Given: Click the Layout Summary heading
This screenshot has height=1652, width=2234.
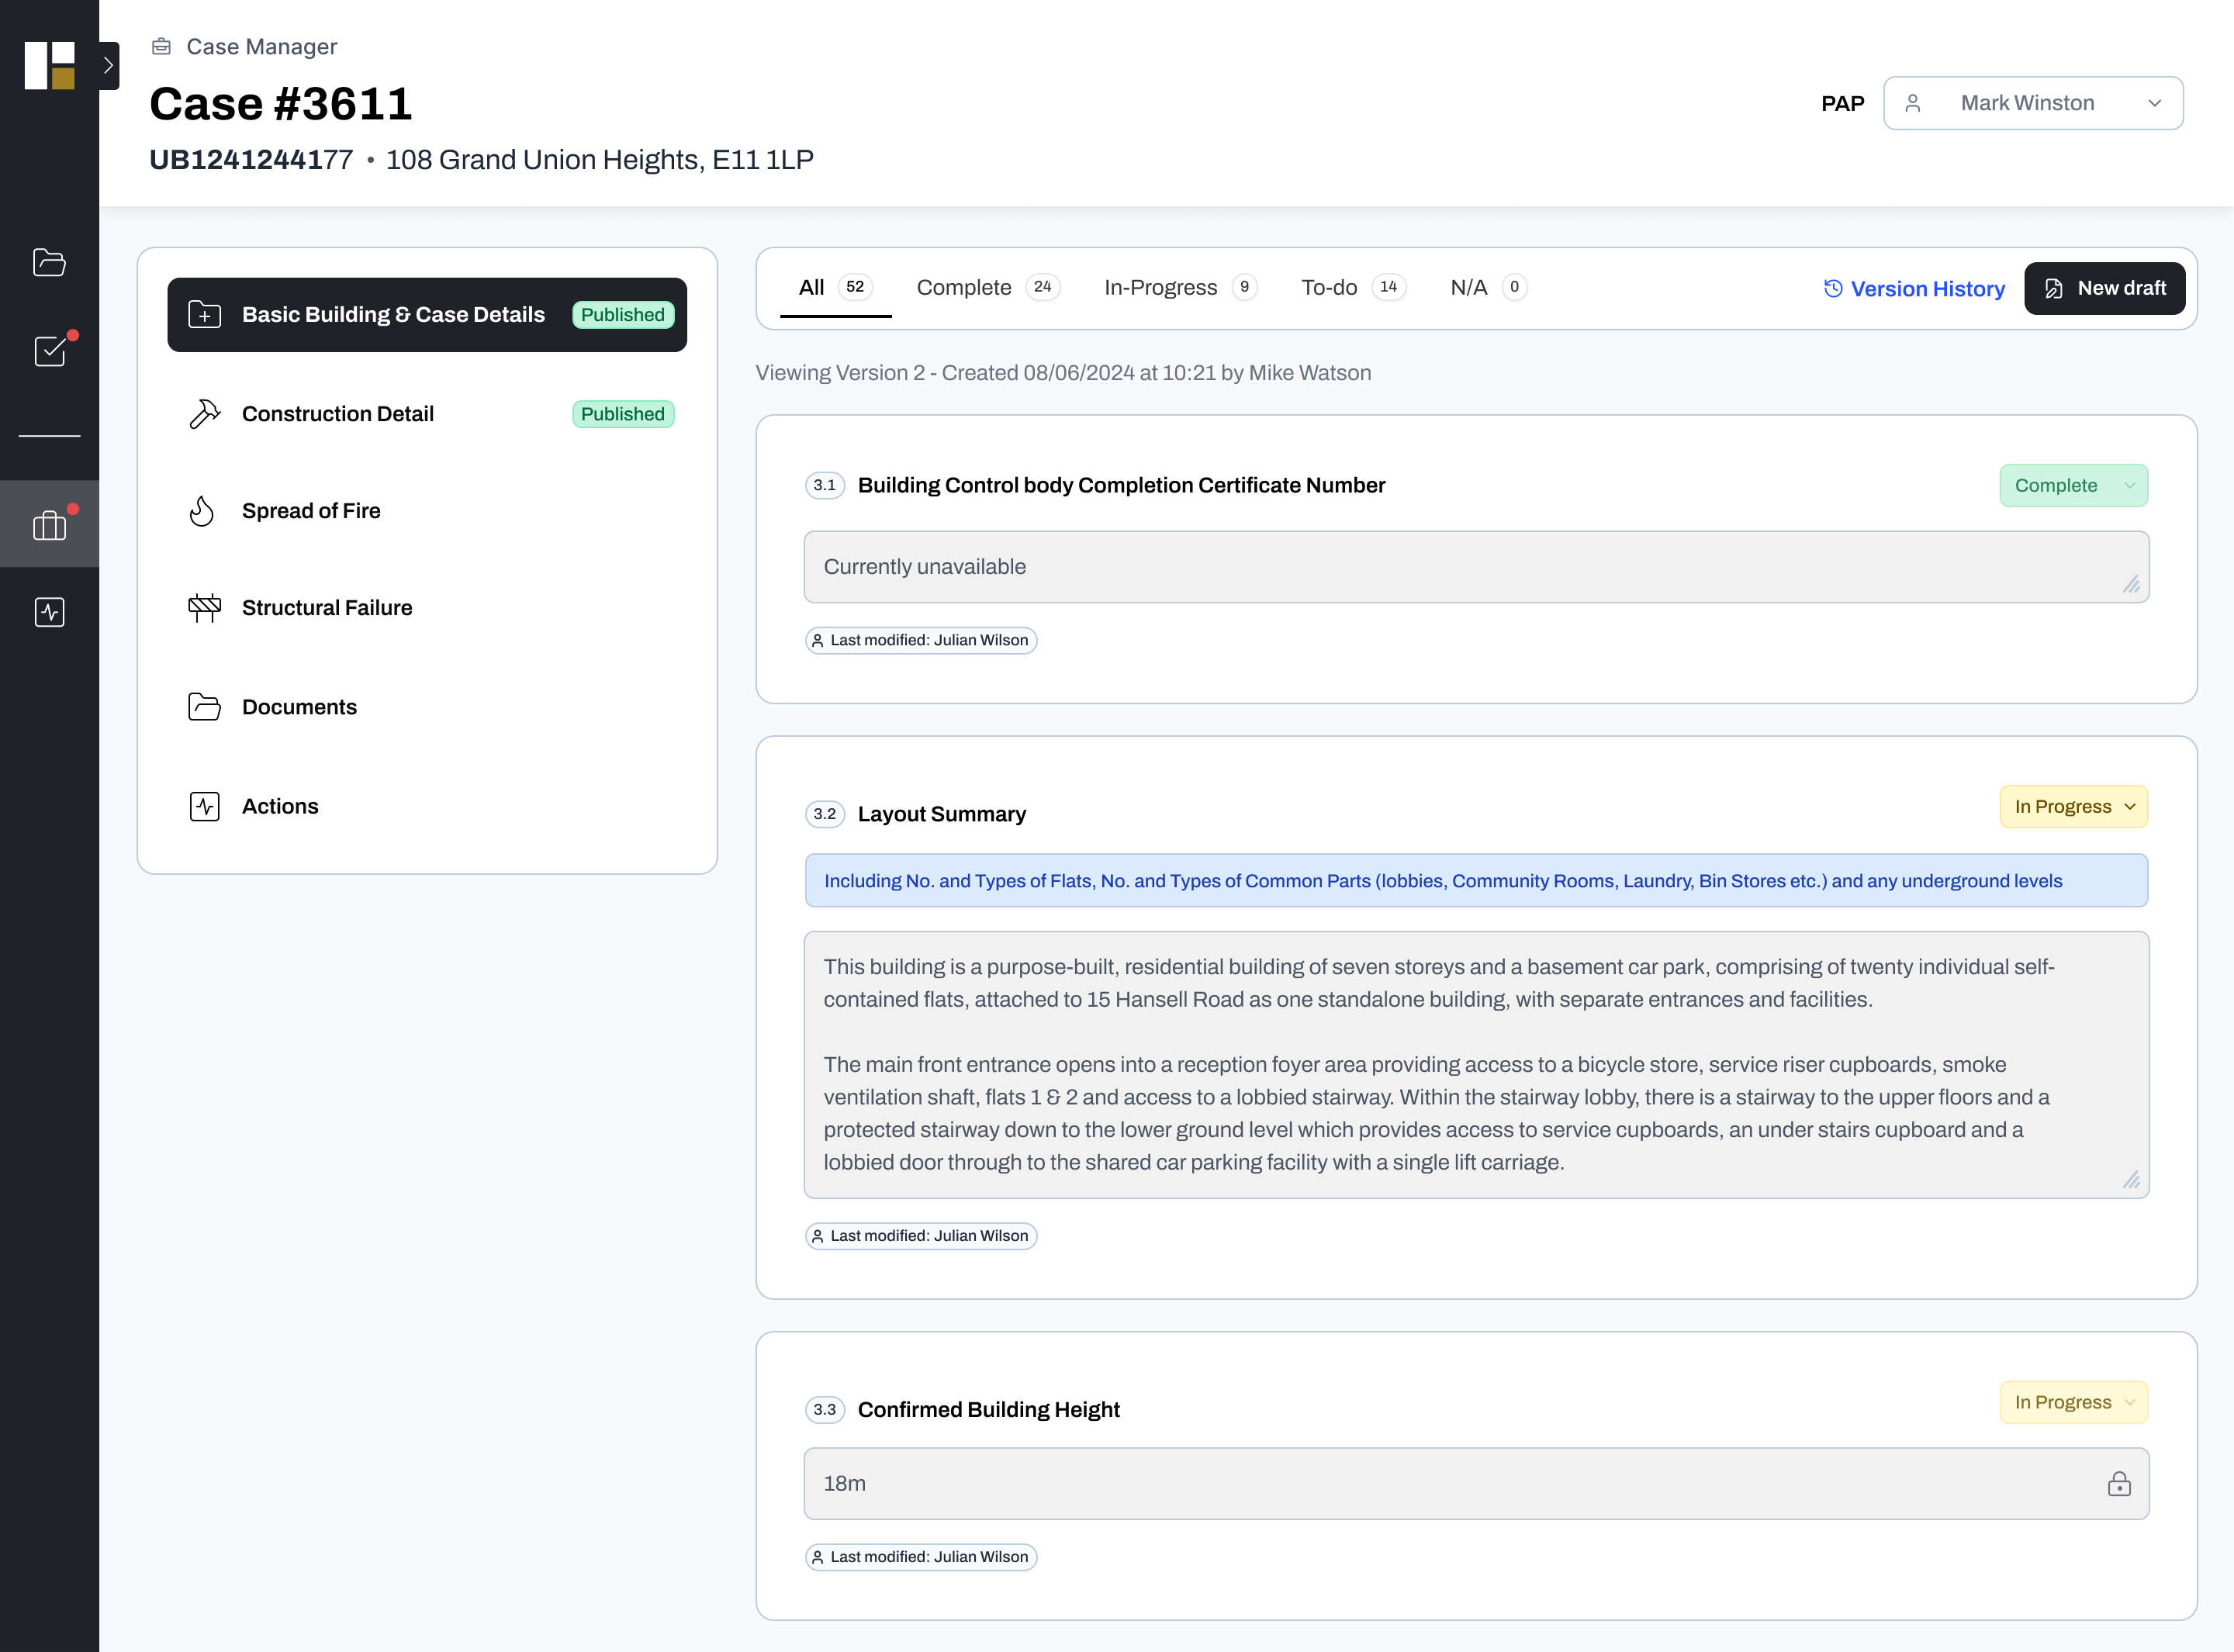Looking at the screenshot, I should (x=942, y=814).
